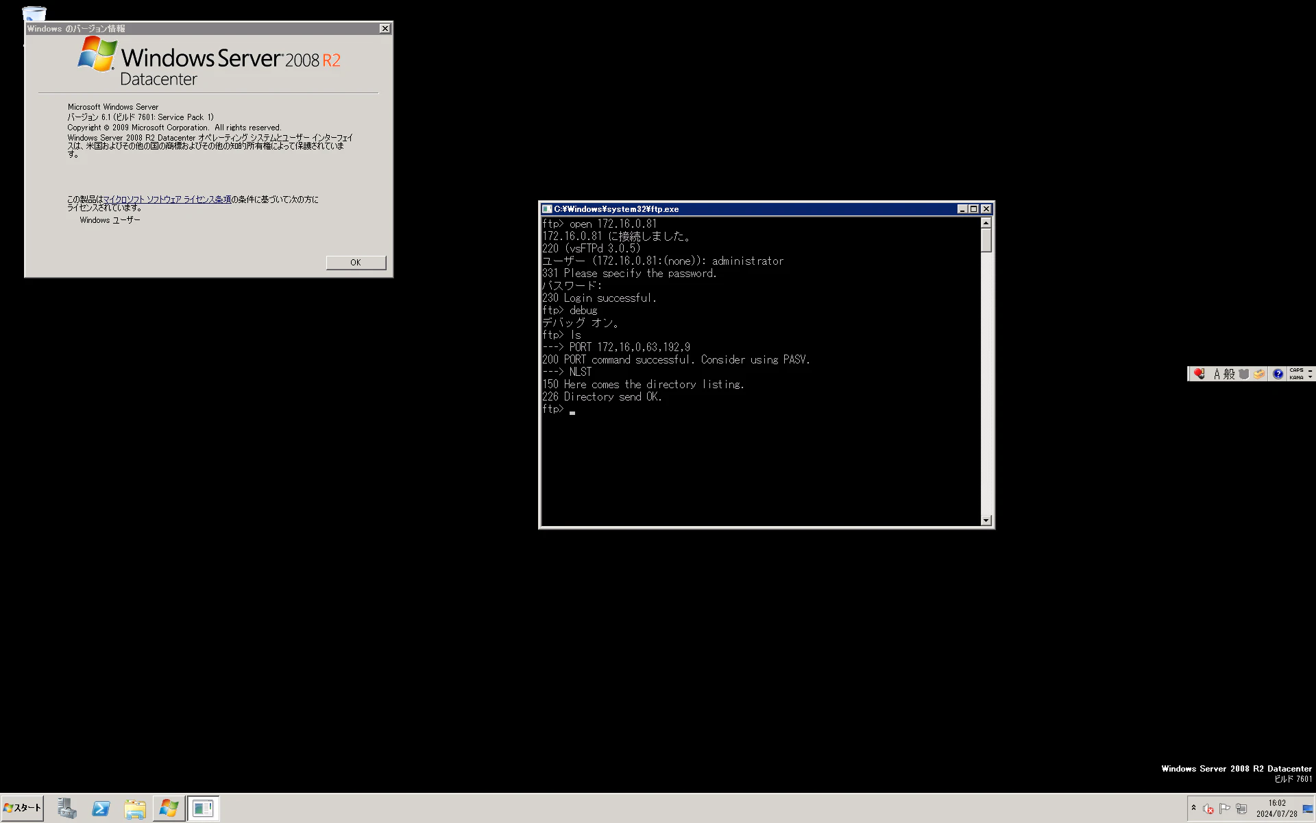The width and height of the screenshot is (1316, 823).
Task: Close the ftp.exe console window
Action: coord(986,209)
